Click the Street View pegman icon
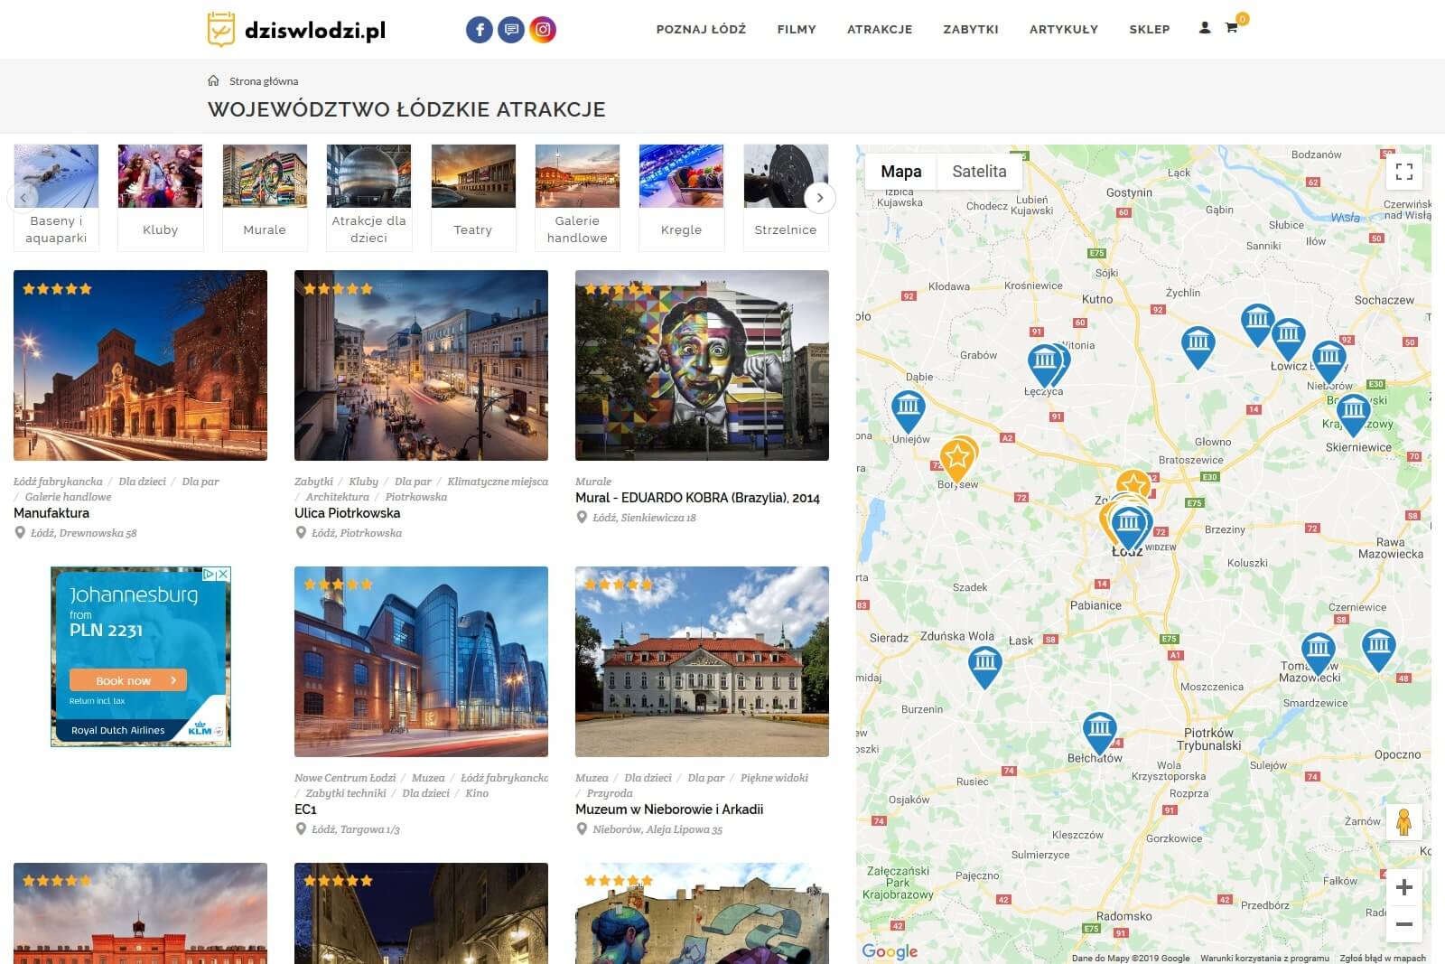 [x=1403, y=822]
